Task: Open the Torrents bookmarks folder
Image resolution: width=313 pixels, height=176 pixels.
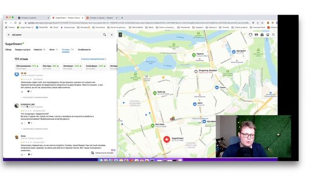Action: coord(224,27)
